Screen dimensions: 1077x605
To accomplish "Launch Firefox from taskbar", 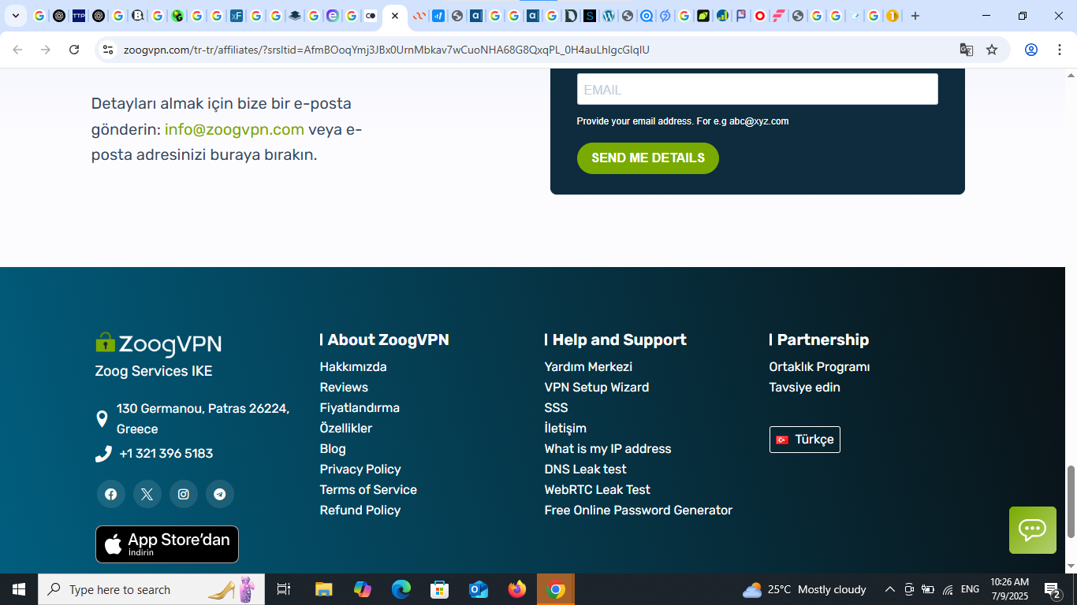I will [517, 589].
